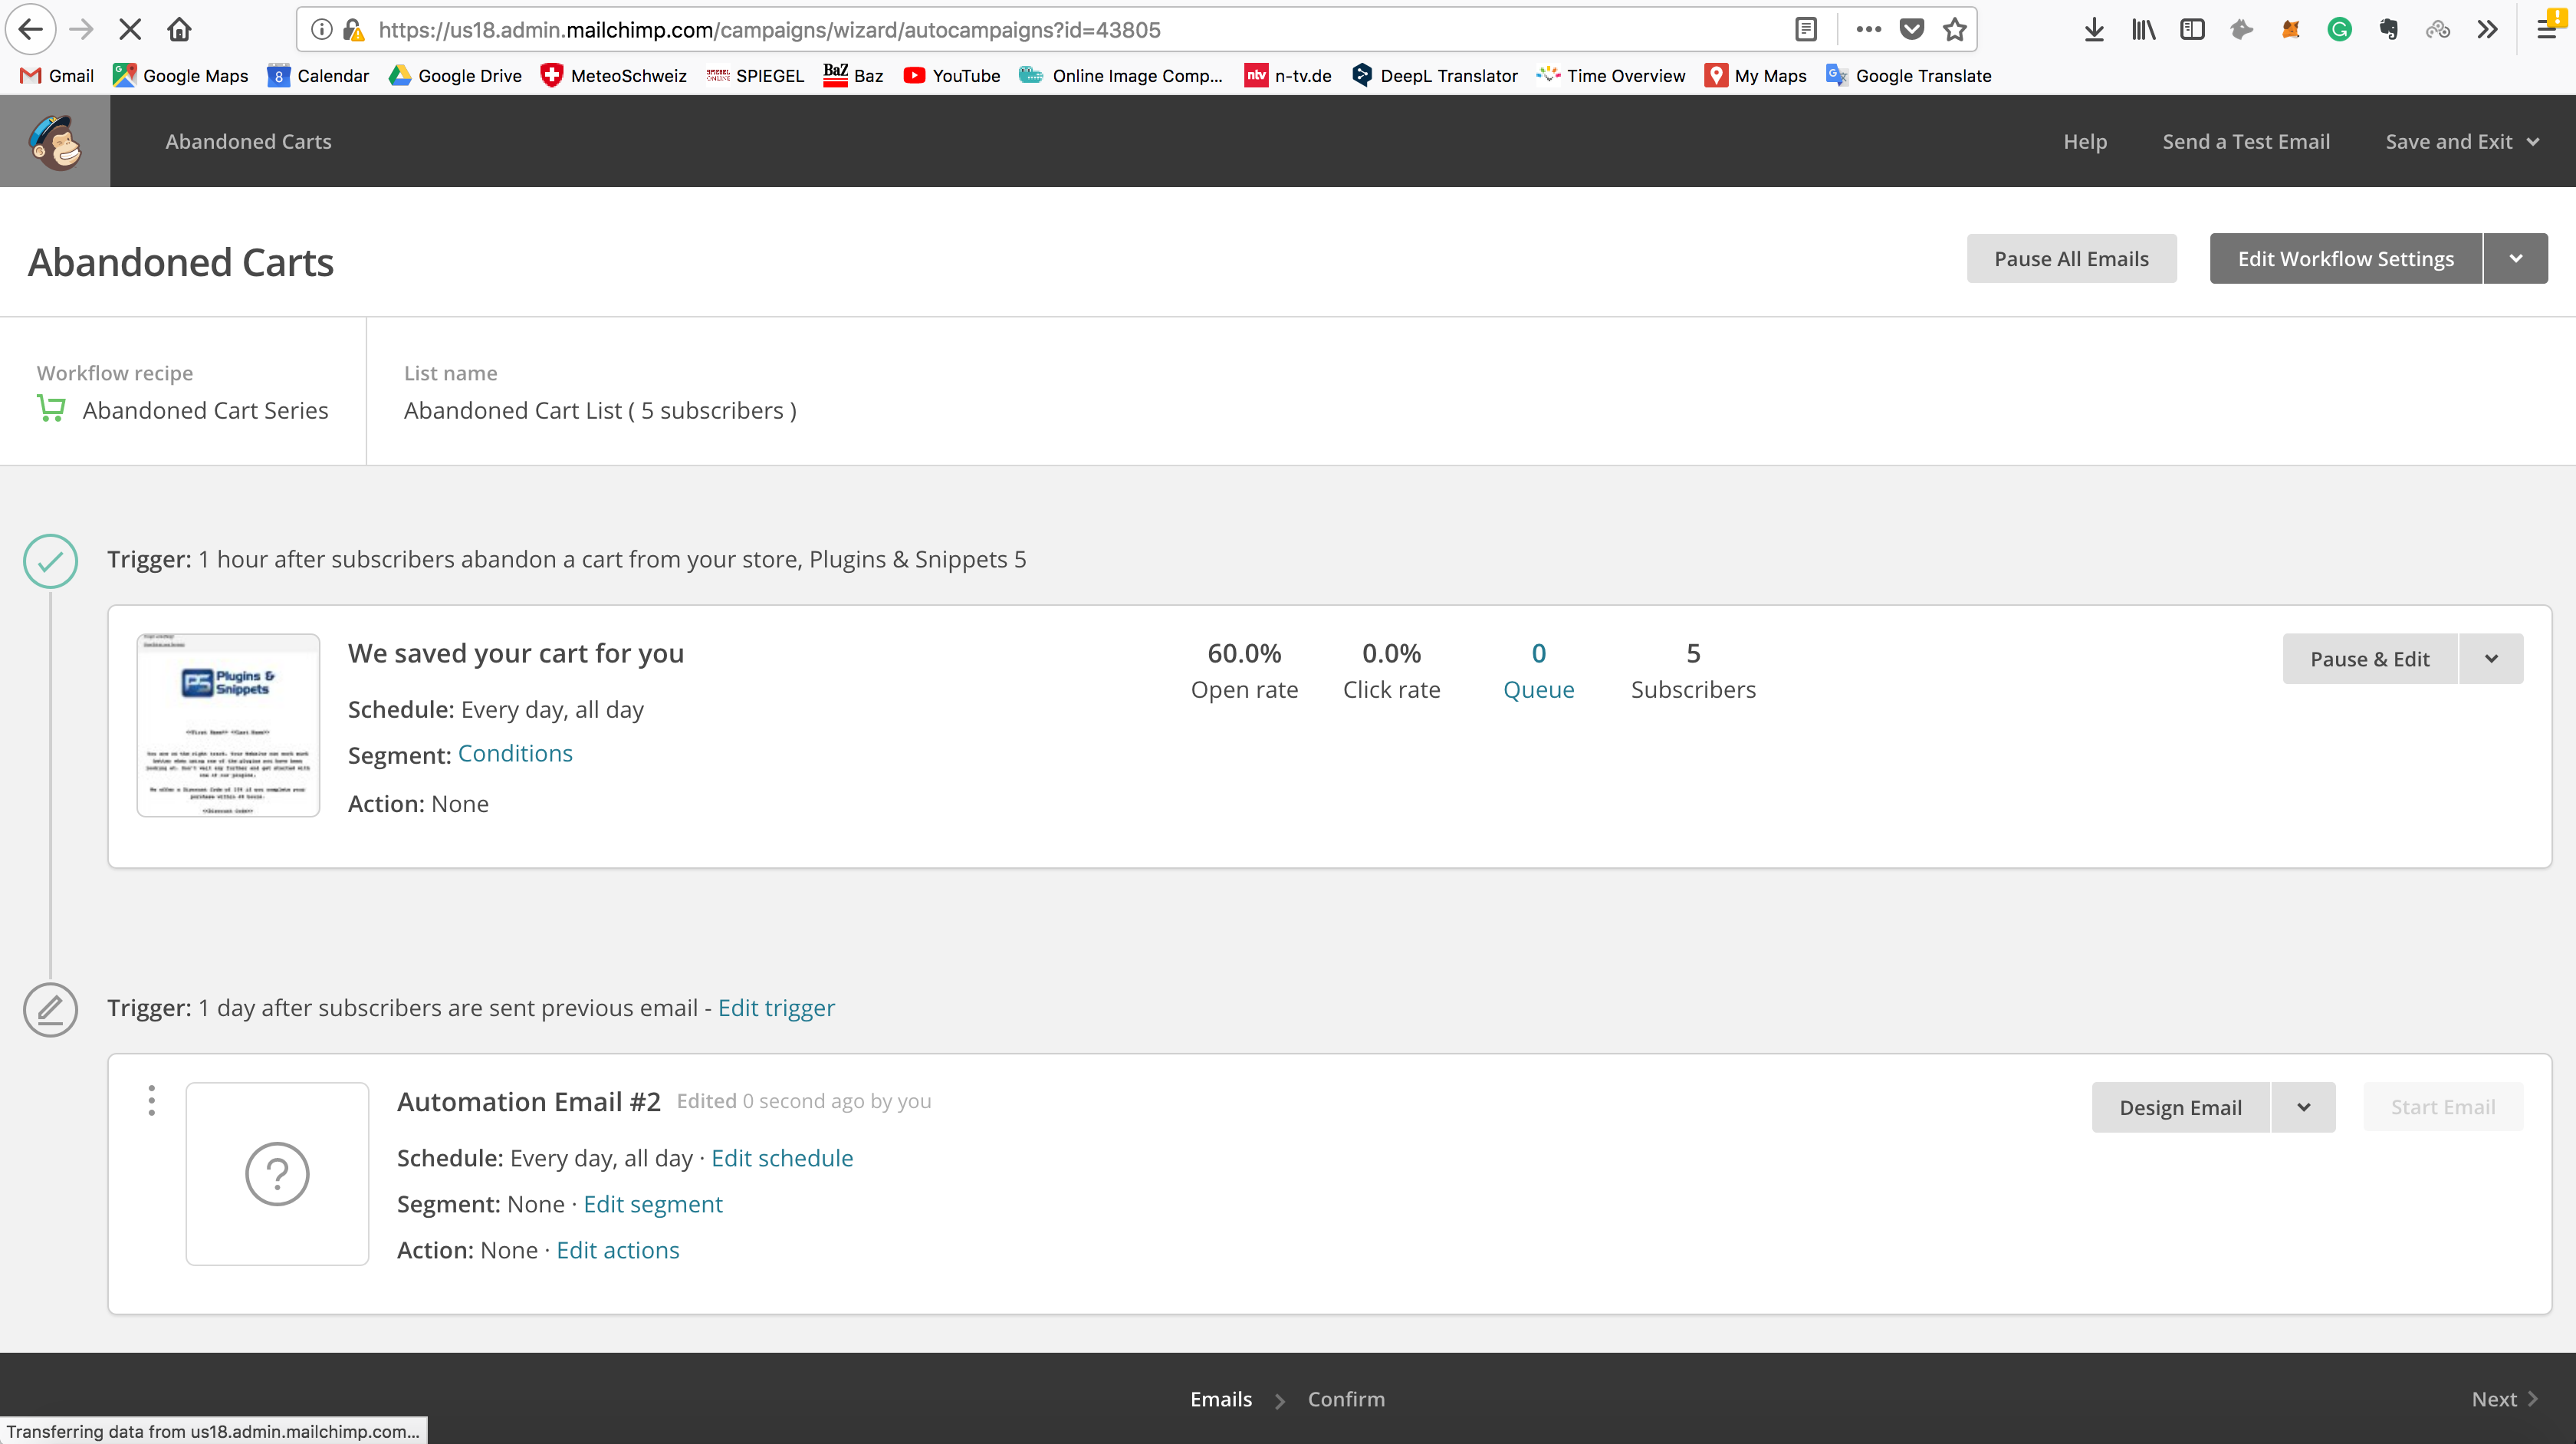Click Pause All Emails button
Screen dimensions: 2576x1444
coord(2071,259)
